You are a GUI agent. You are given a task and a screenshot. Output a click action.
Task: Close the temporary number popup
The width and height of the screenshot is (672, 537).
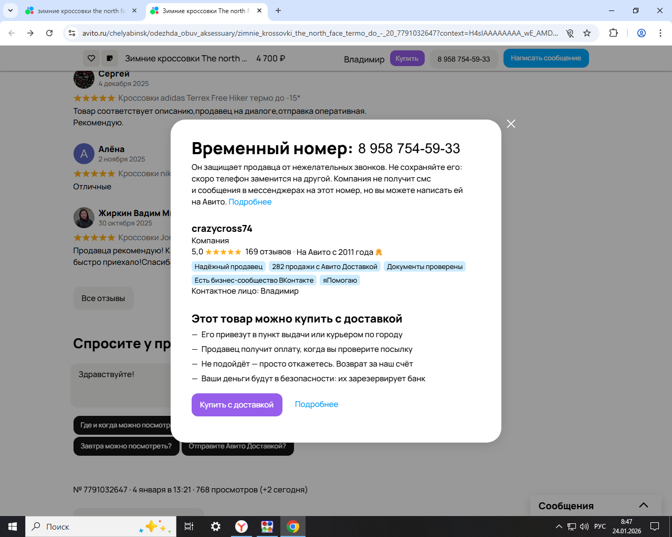511,124
